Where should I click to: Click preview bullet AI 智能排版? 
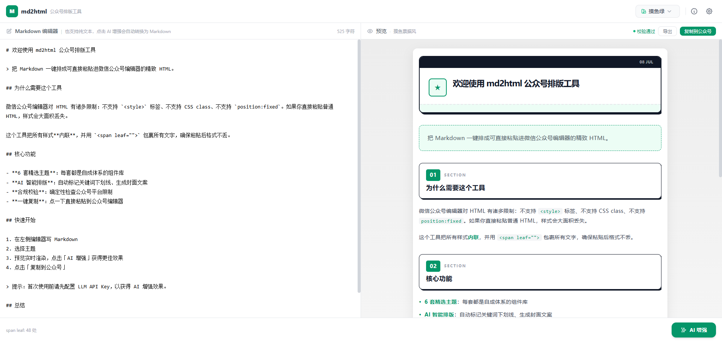pos(439,315)
